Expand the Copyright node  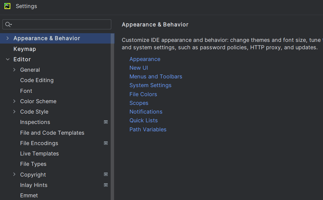[x=14, y=175]
